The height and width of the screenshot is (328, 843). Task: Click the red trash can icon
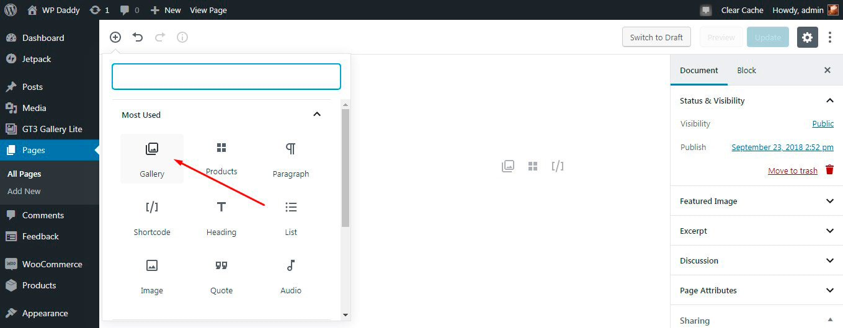(x=829, y=170)
